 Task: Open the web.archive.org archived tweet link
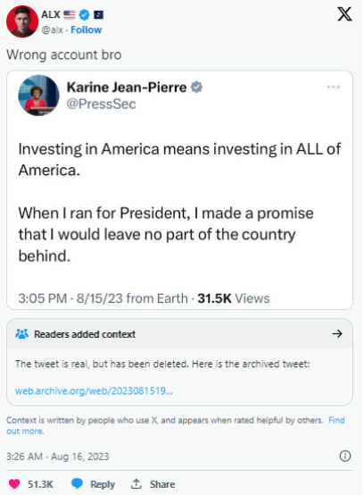pyautogui.click(x=94, y=390)
